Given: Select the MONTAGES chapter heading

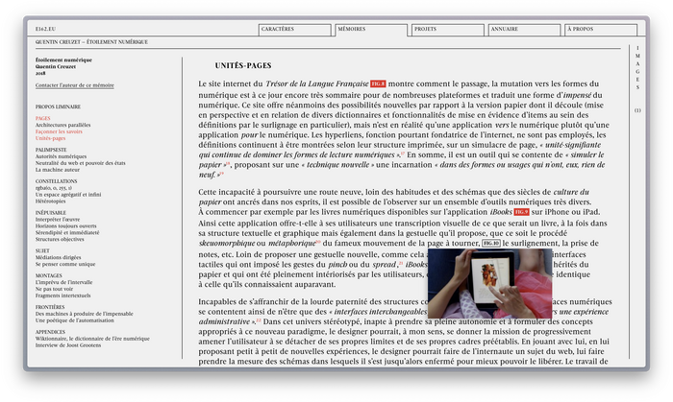Looking at the screenshot, I should coord(48,275).
